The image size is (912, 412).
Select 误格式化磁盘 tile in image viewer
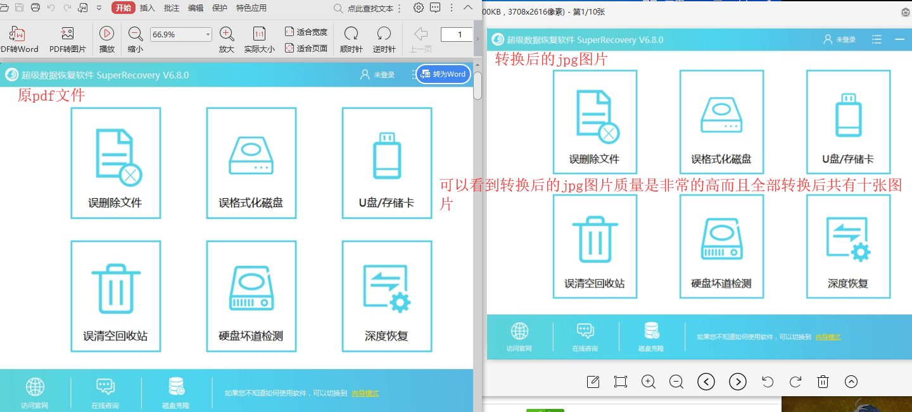coord(721,122)
